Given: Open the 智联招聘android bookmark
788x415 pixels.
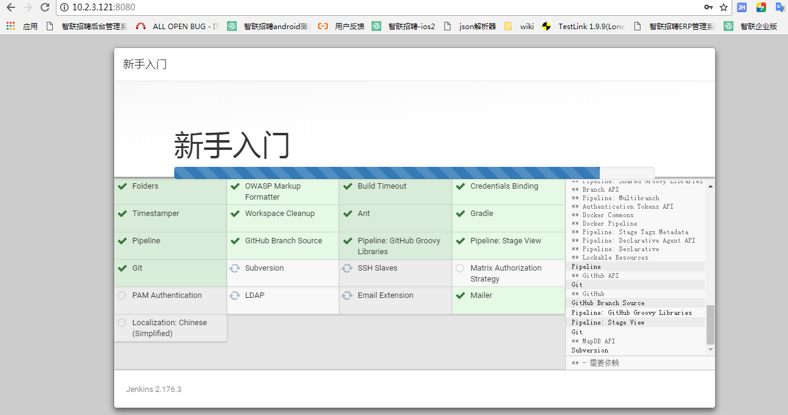Looking at the screenshot, I should [268, 26].
